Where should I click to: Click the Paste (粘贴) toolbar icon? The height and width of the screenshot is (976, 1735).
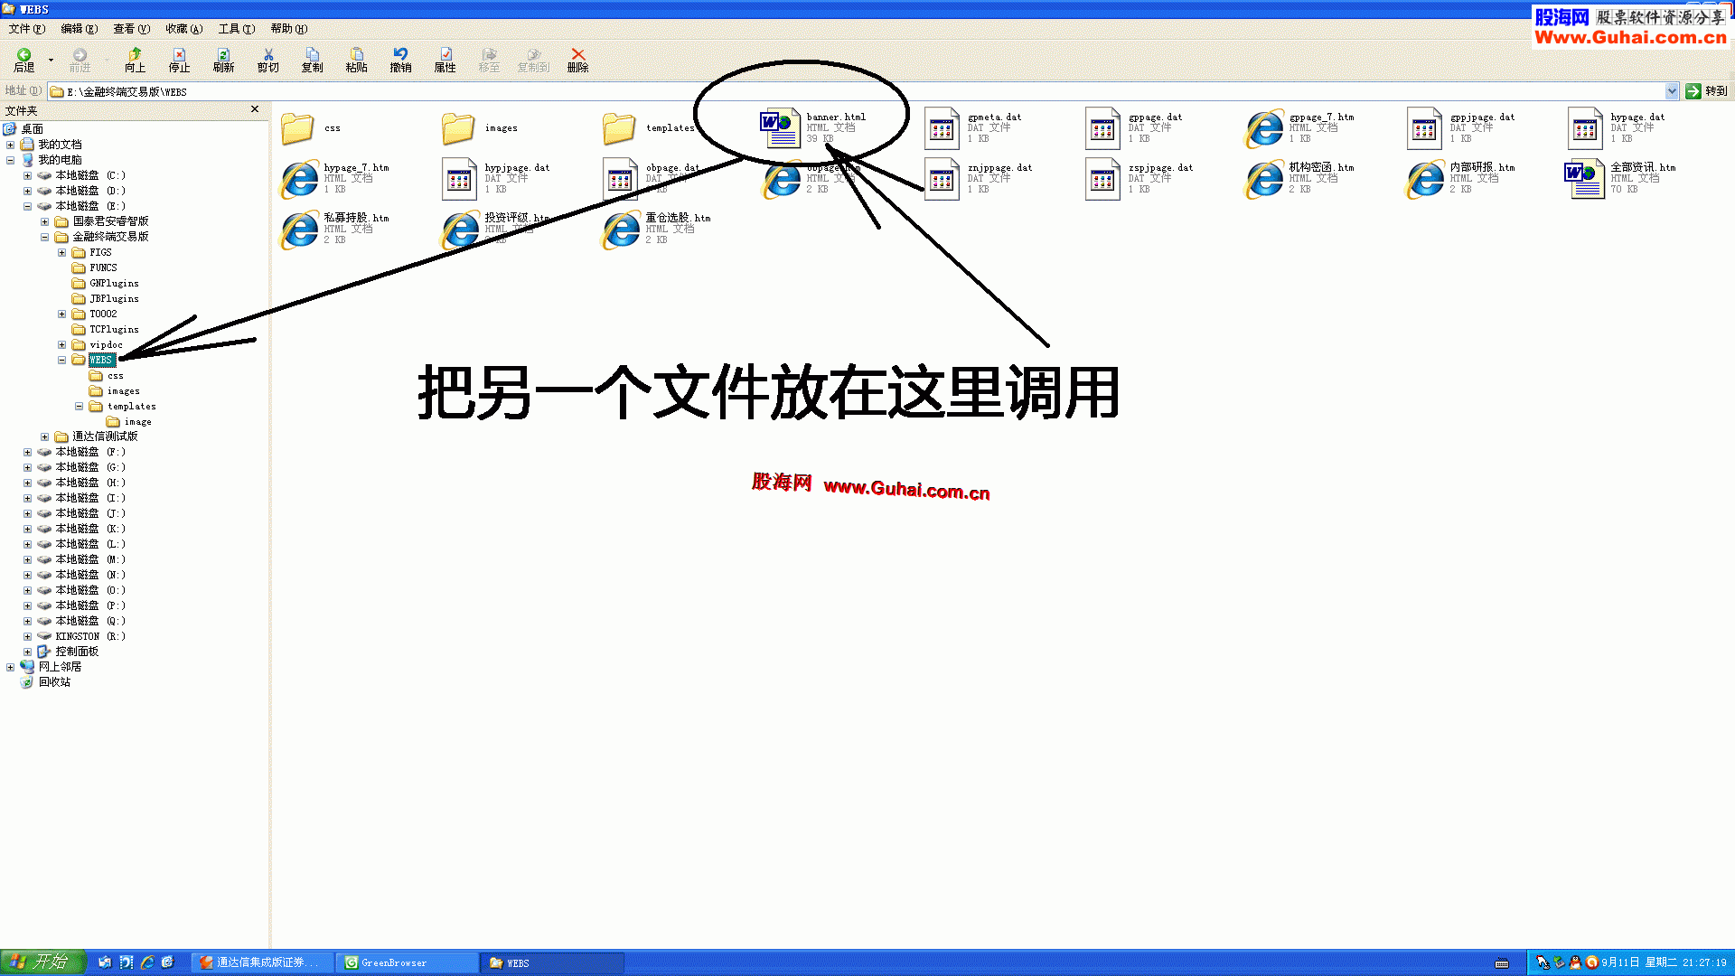coord(356,61)
